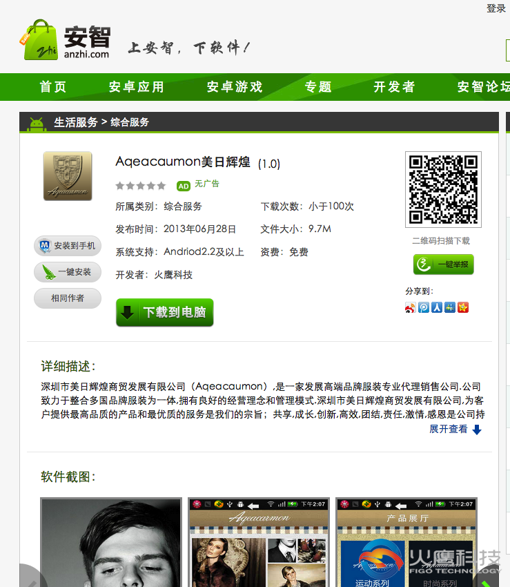Click 综合服务 breadcrumb link
This screenshot has width=510, height=587.
(x=130, y=122)
